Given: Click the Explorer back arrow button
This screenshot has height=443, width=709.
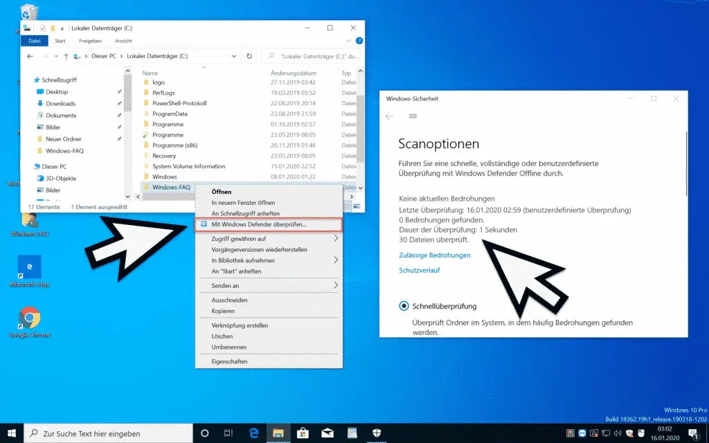Looking at the screenshot, I should click(x=30, y=56).
